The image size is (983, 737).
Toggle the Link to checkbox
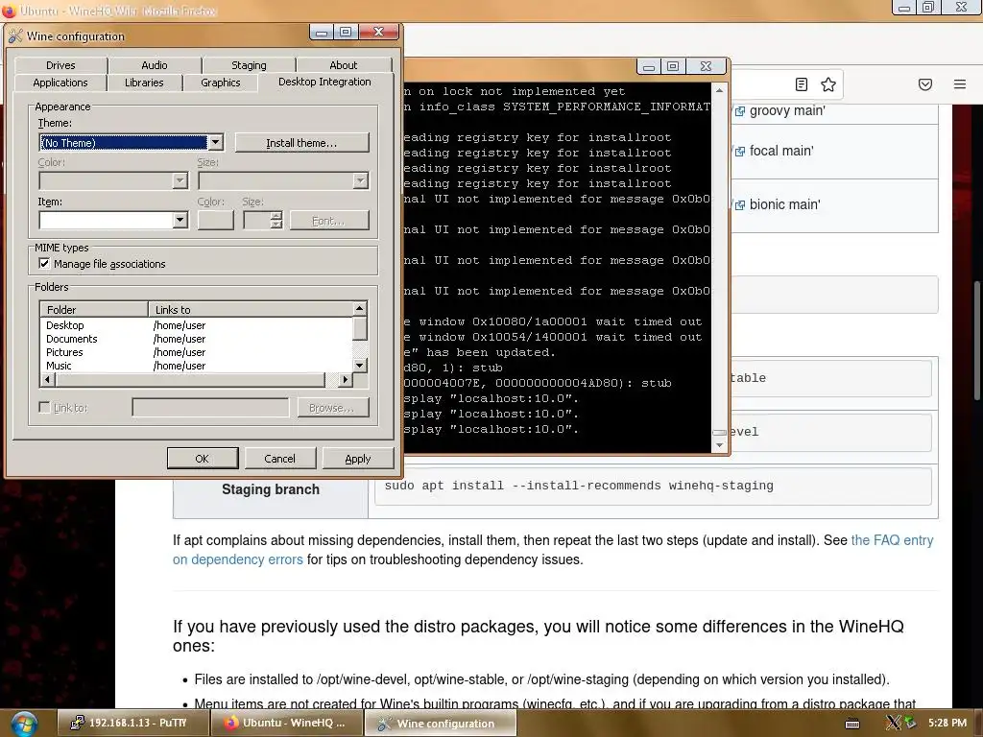44,408
